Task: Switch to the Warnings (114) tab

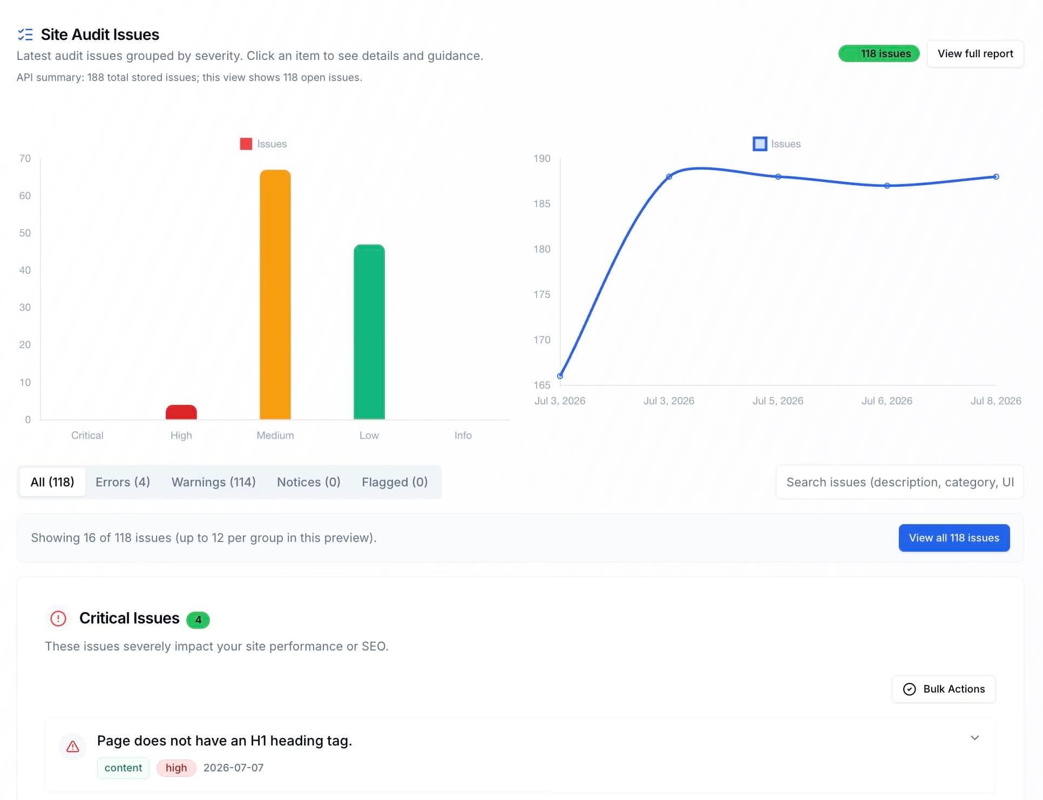Action: click(x=214, y=482)
